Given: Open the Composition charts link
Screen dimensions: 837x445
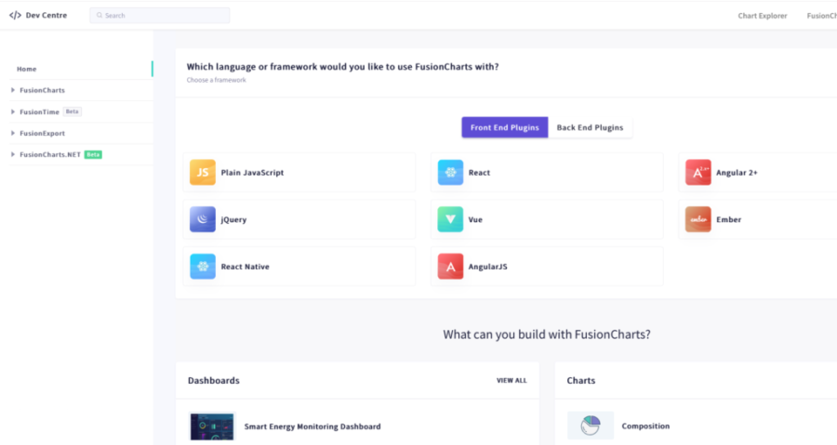Looking at the screenshot, I should tap(645, 425).
